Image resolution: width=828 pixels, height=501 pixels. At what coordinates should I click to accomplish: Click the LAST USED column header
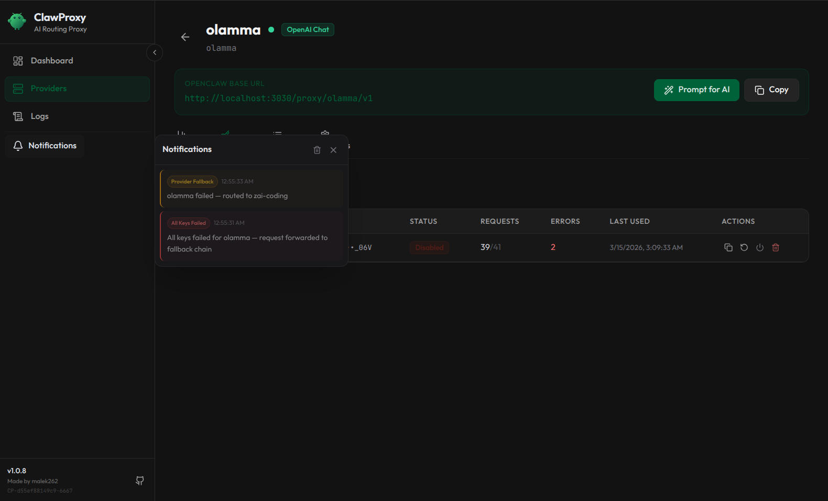tap(629, 222)
